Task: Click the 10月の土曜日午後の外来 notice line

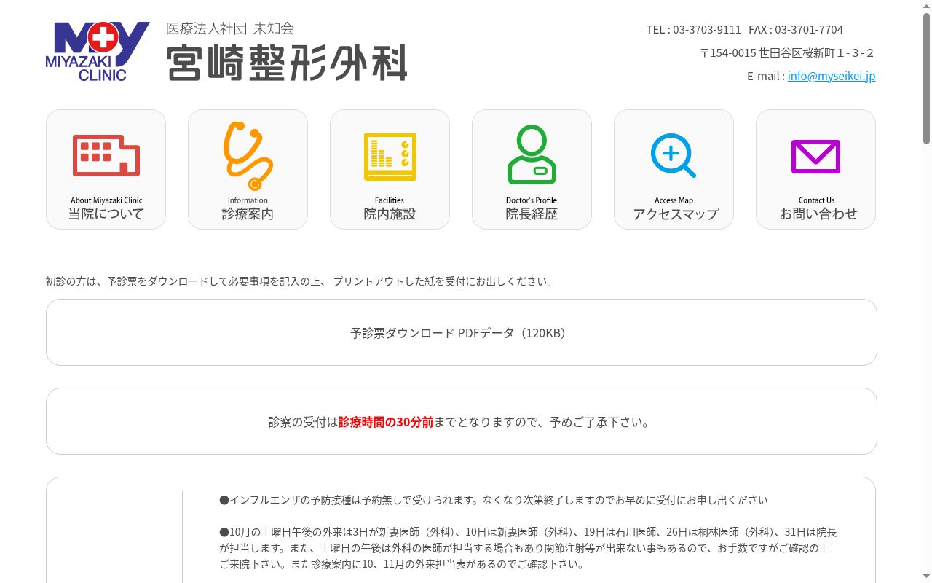Action: click(528, 548)
